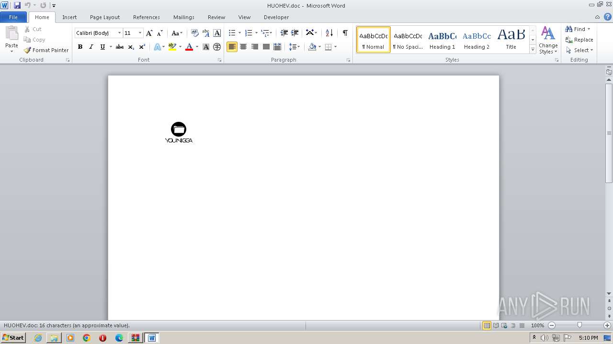Image resolution: width=613 pixels, height=344 pixels.
Task: Toggle Underline formatting
Action: click(102, 47)
